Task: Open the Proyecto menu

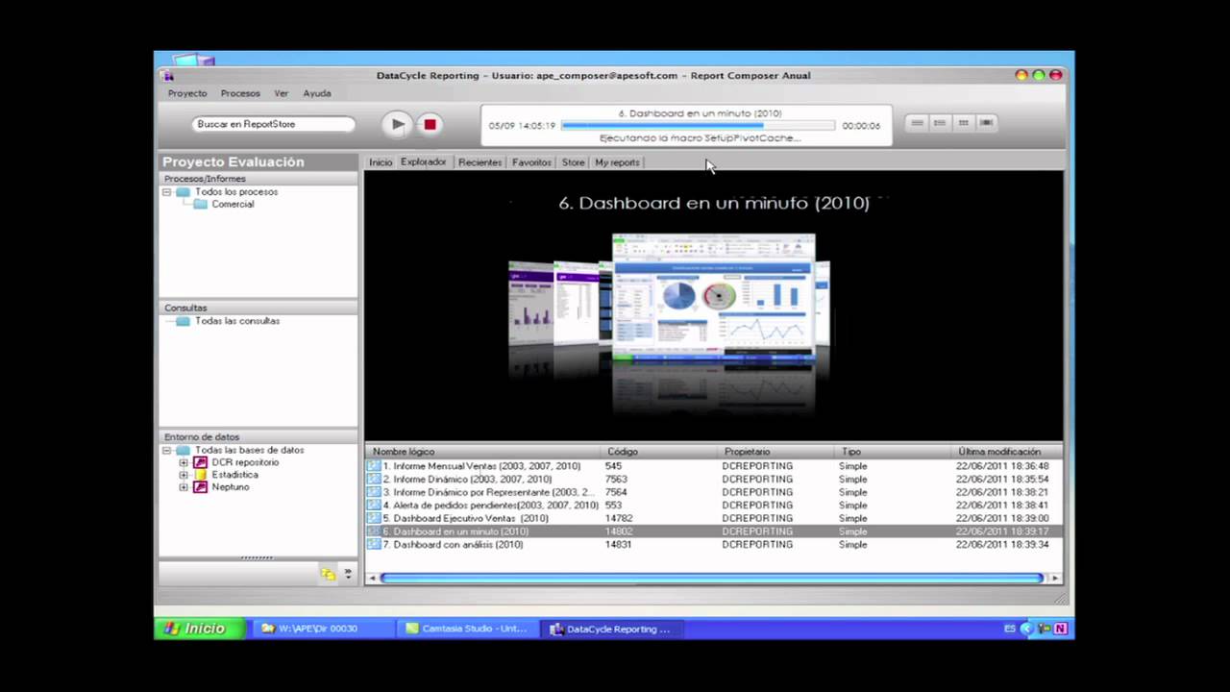Action: point(187,93)
